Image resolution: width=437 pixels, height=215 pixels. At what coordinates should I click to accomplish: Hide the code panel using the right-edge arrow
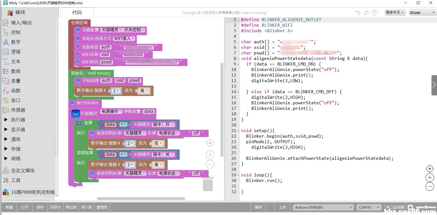(434, 85)
